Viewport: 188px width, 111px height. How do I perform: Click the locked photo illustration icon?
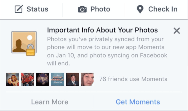pyautogui.click(x=24, y=43)
